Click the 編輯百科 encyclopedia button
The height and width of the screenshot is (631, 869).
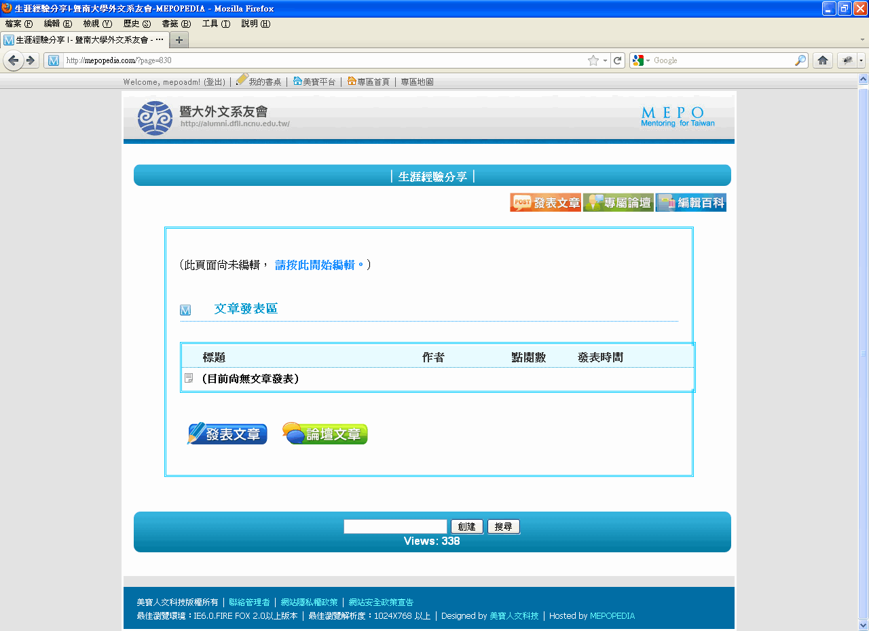pyautogui.click(x=690, y=202)
